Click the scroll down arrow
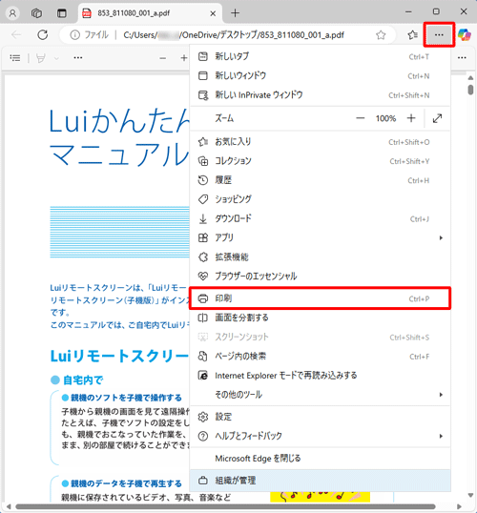 click(x=470, y=495)
